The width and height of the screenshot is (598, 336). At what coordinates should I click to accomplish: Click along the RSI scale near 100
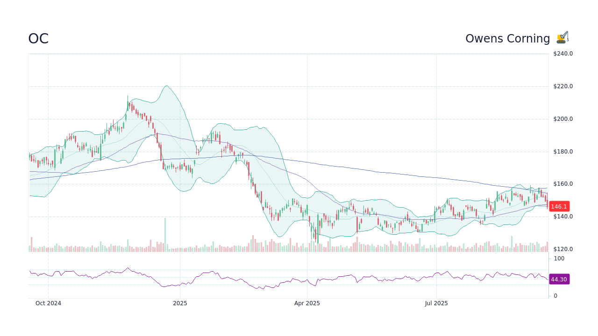[x=559, y=259]
